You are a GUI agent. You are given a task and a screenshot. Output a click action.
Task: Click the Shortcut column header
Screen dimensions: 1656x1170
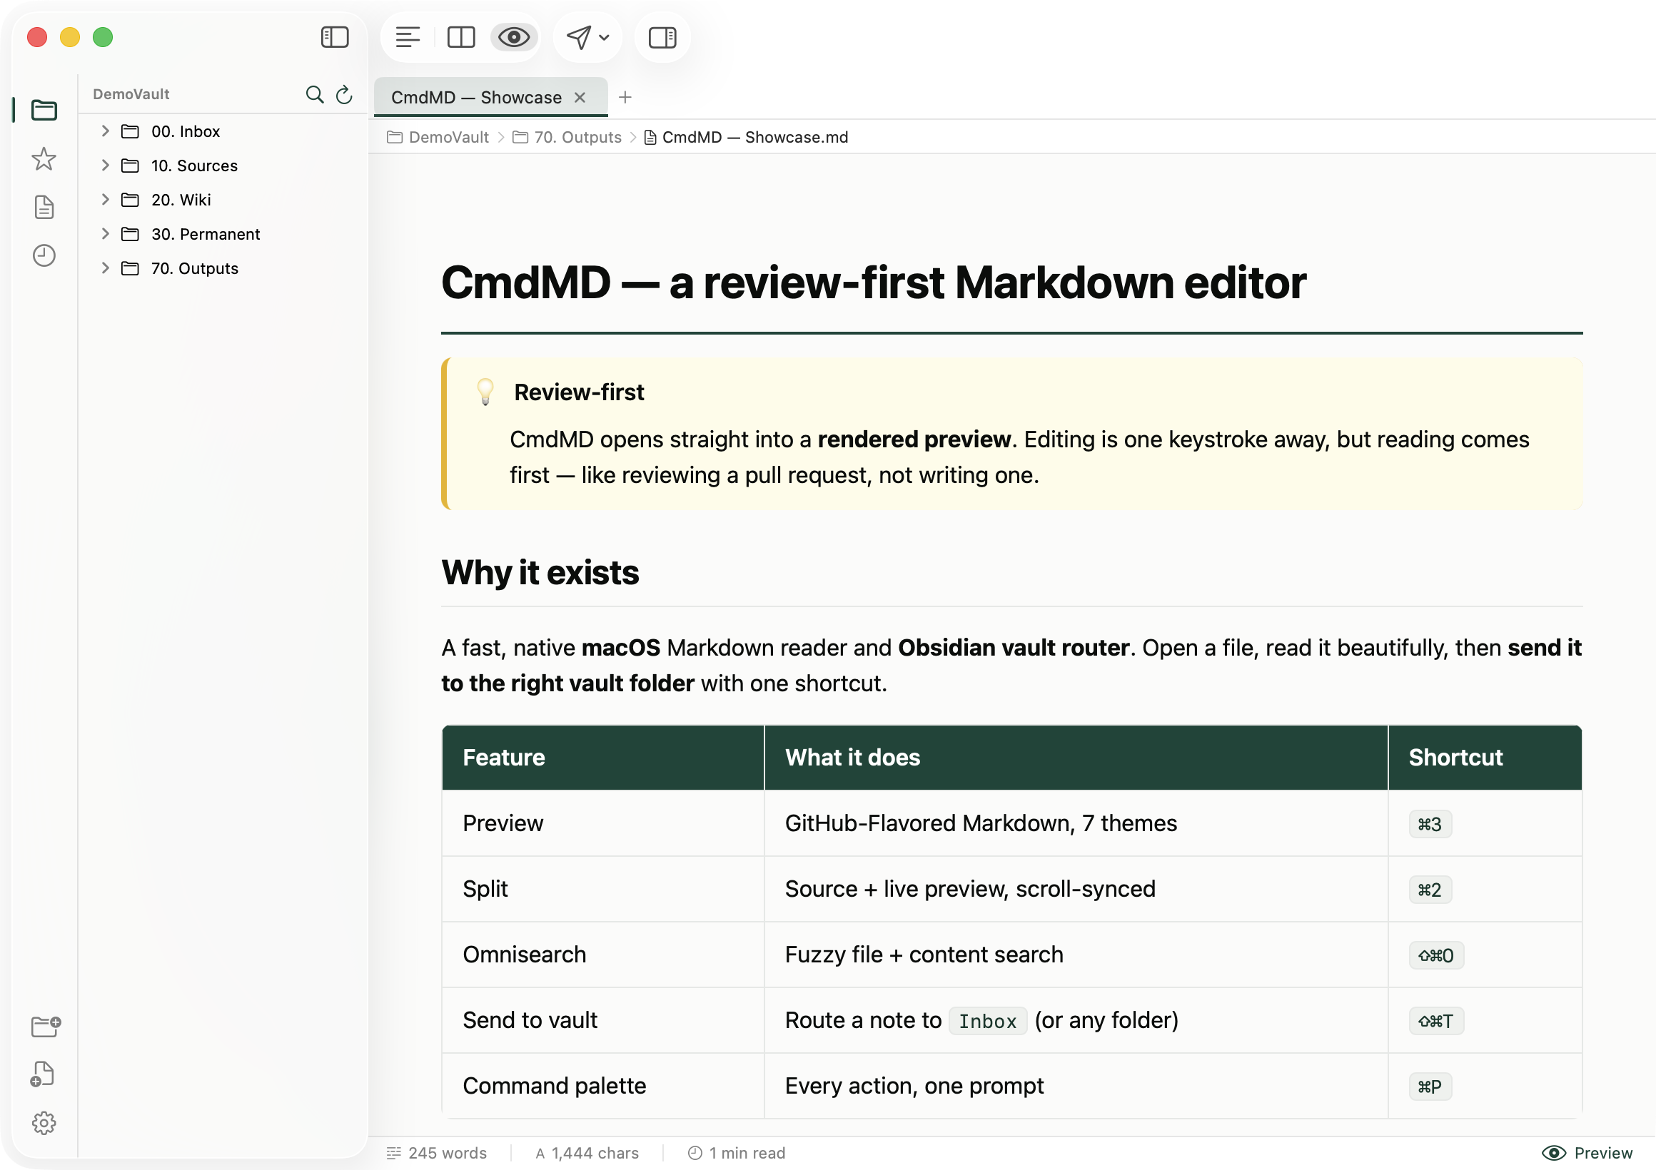(1485, 758)
